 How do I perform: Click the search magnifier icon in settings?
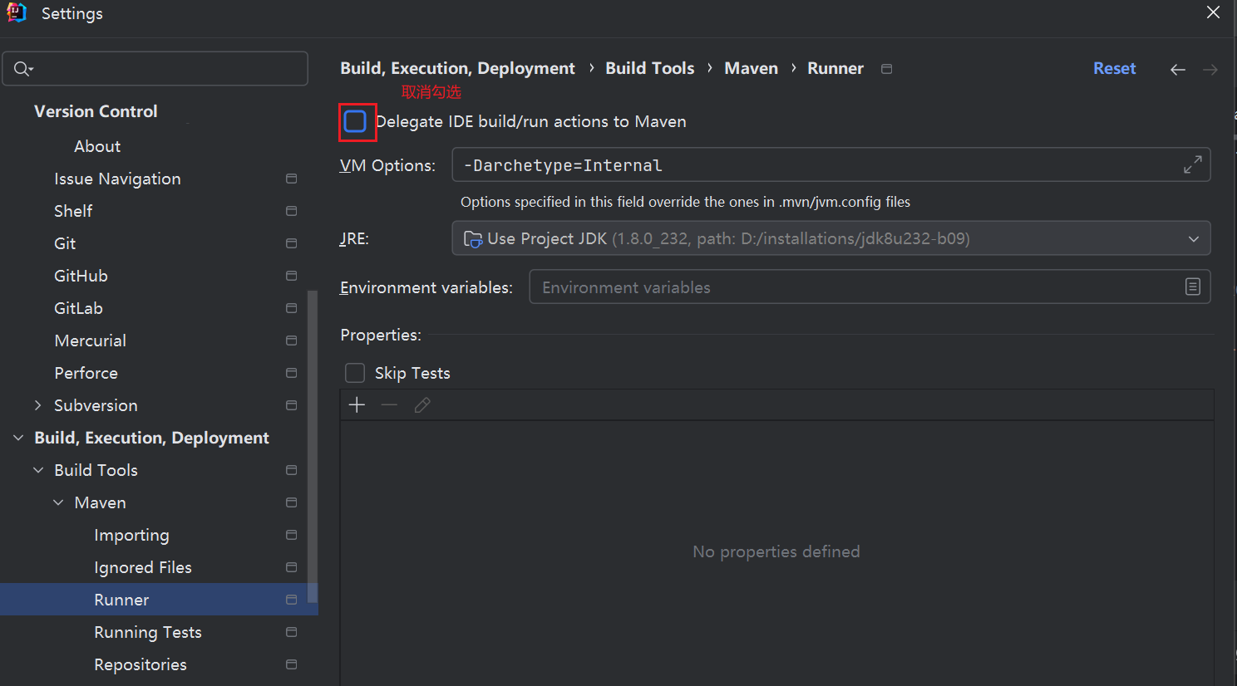click(x=23, y=69)
